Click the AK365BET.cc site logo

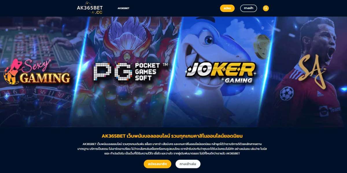[90, 8]
